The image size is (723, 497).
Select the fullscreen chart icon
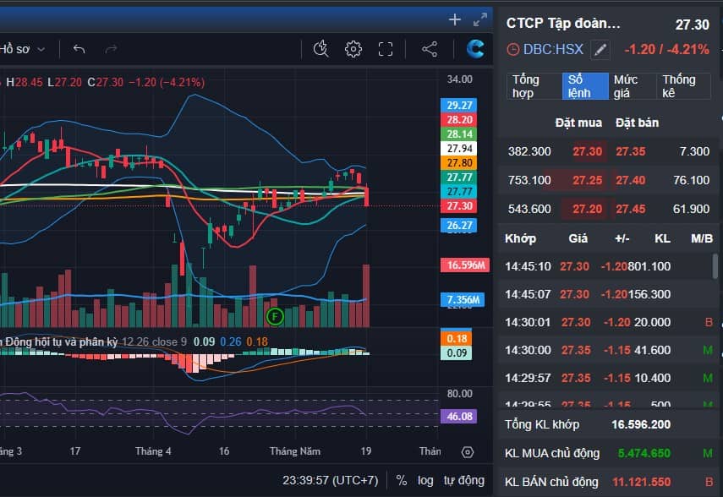coord(386,49)
